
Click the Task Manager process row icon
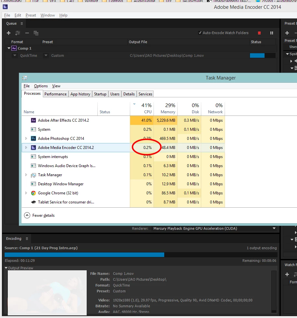[33, 175]
